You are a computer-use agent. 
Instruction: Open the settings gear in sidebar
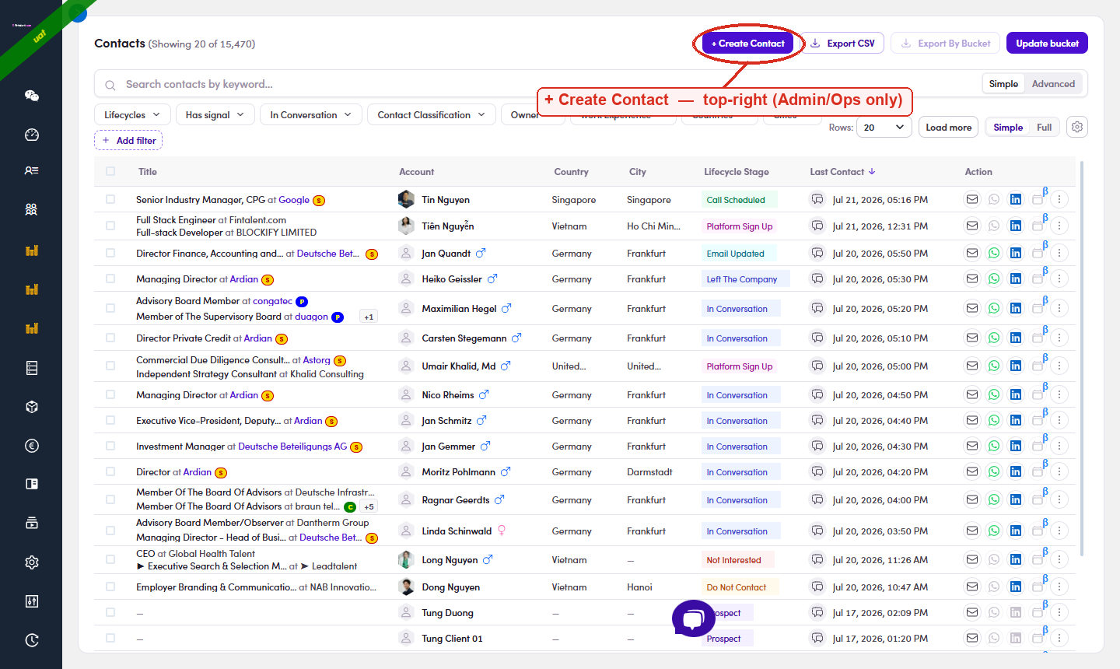point(31,562)
